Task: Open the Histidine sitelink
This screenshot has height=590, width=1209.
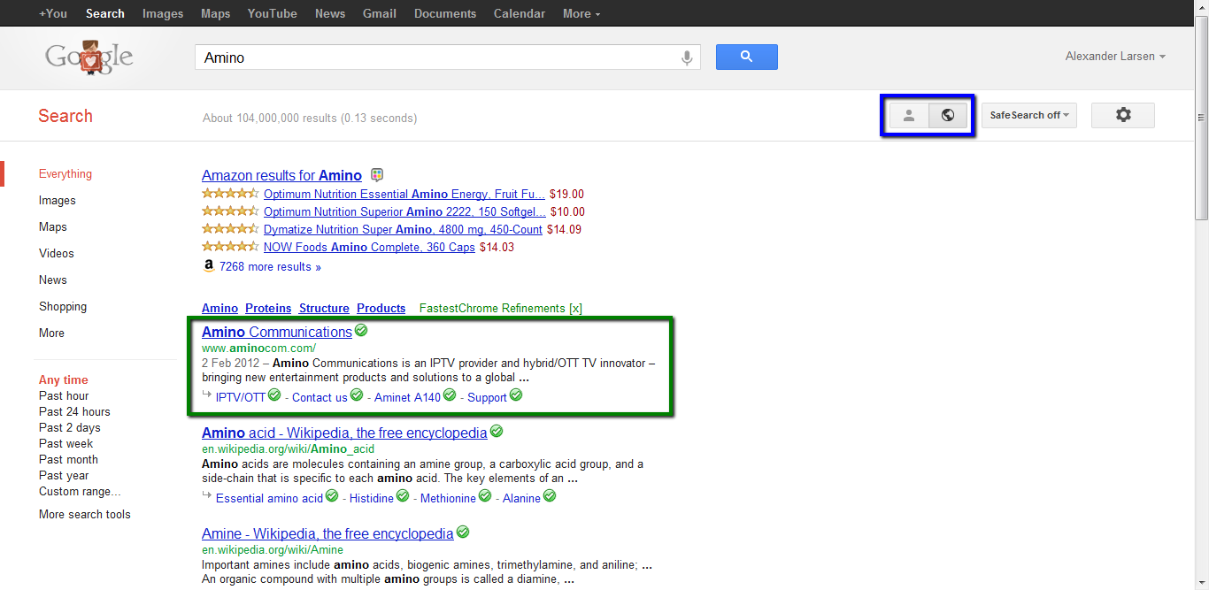Action: 372,499
